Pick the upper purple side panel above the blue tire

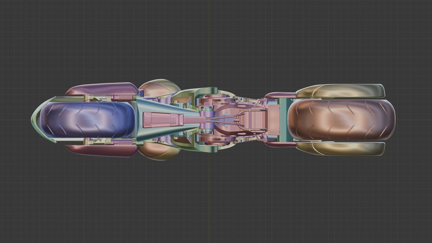102,88
